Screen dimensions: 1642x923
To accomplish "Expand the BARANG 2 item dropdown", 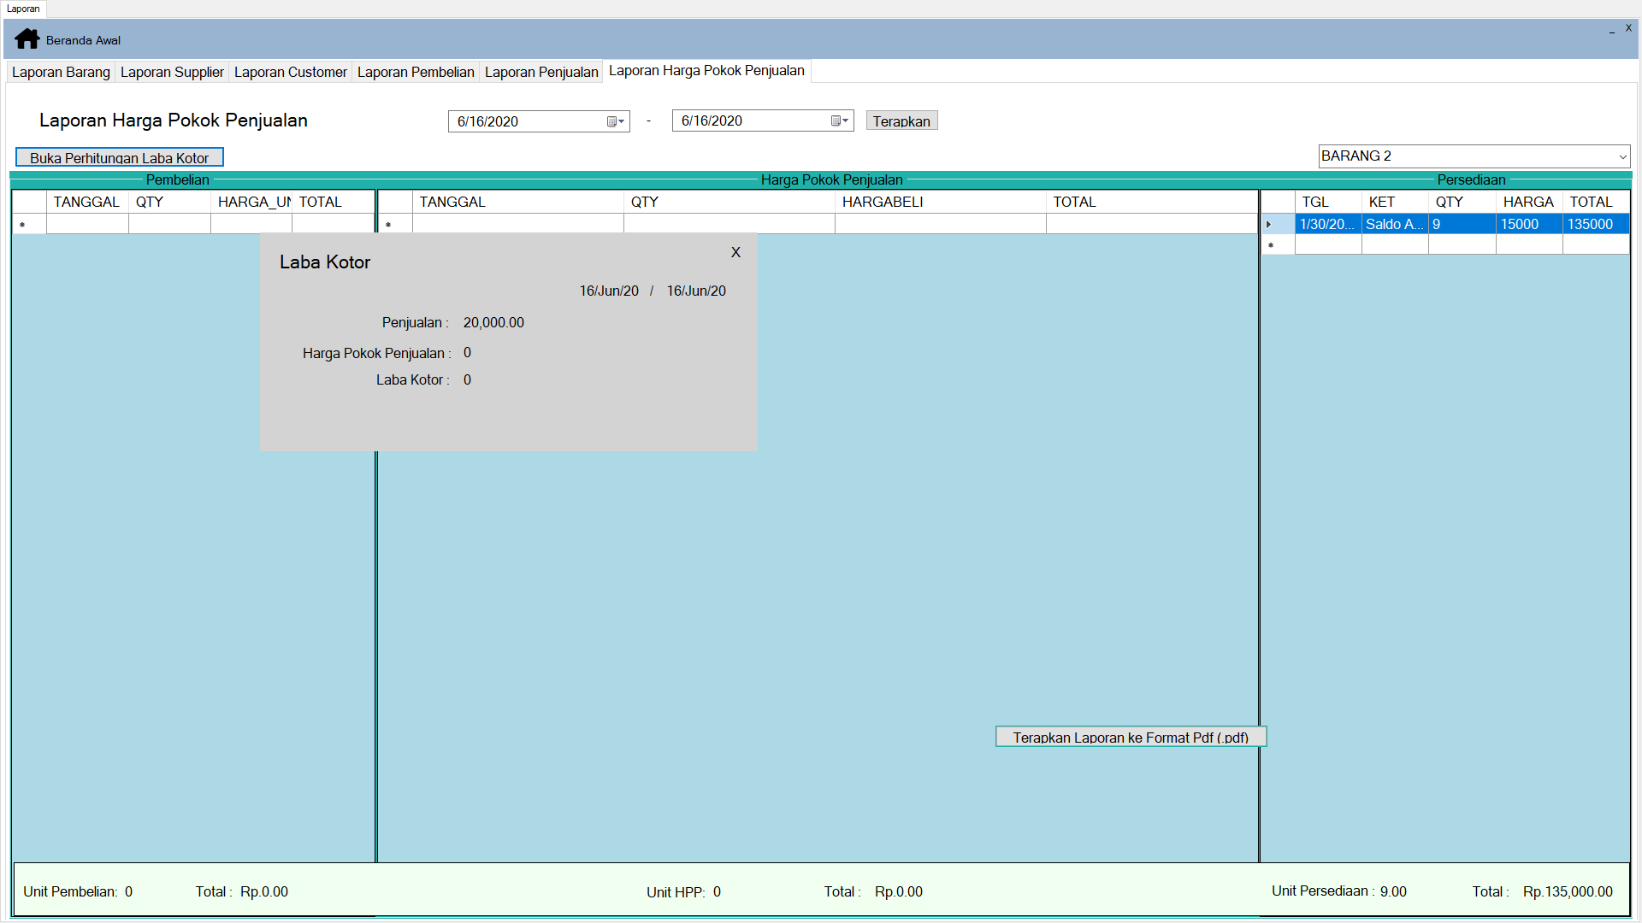I will click(1621, 156).
